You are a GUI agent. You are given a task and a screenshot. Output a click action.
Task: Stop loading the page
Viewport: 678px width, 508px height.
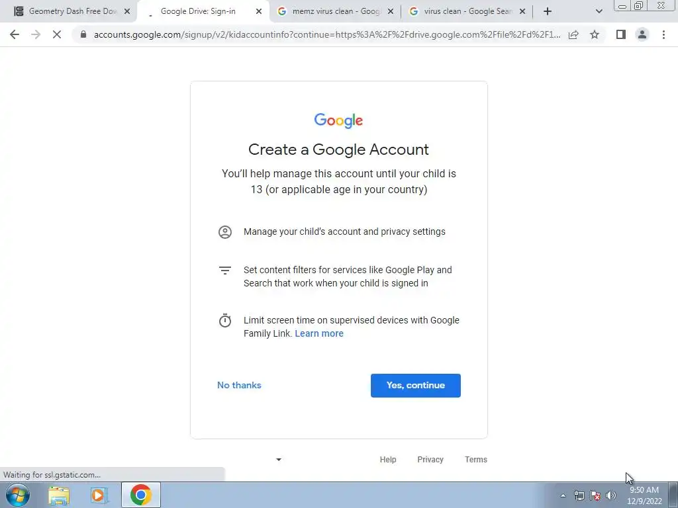(x=57, y=34)
